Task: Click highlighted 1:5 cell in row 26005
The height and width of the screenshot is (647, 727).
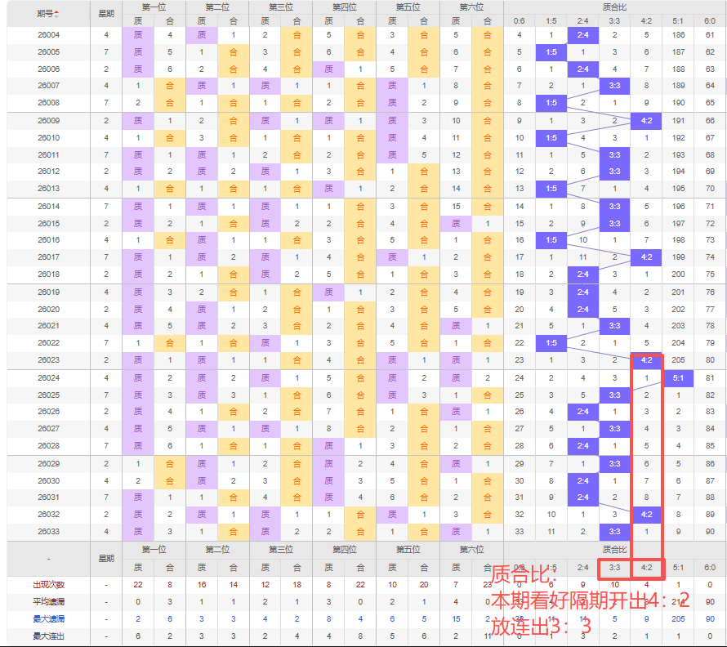Action: [x=551, y=52]
